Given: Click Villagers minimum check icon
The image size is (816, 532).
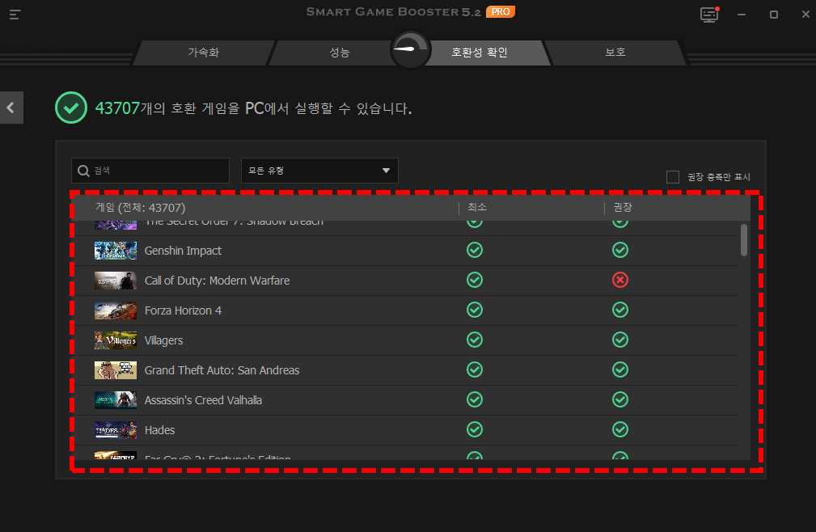Looking at the screenshot, I should click(x=475, y=340).
